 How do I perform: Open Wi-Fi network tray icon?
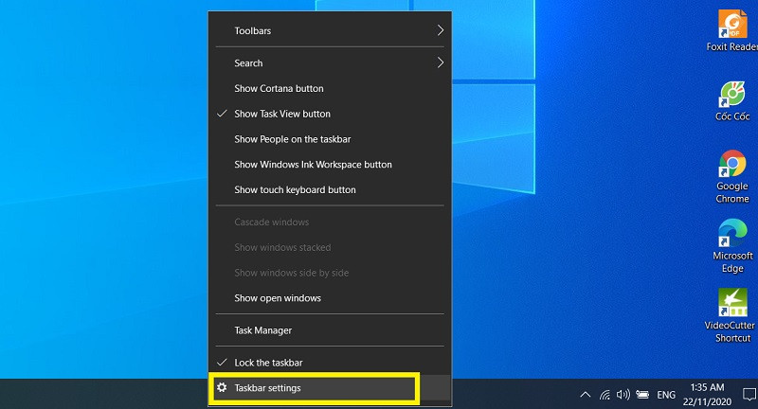(605, 395)
